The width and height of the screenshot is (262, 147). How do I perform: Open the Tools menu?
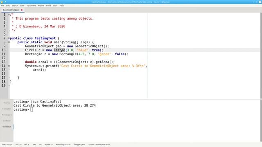pyautogui.click(x=55, y=5)
